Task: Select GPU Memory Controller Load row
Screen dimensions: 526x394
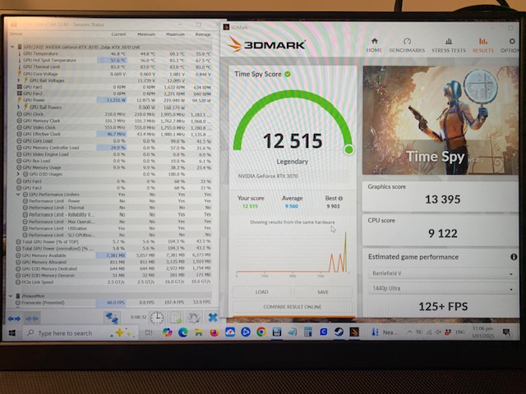Action: pos(114,148)
